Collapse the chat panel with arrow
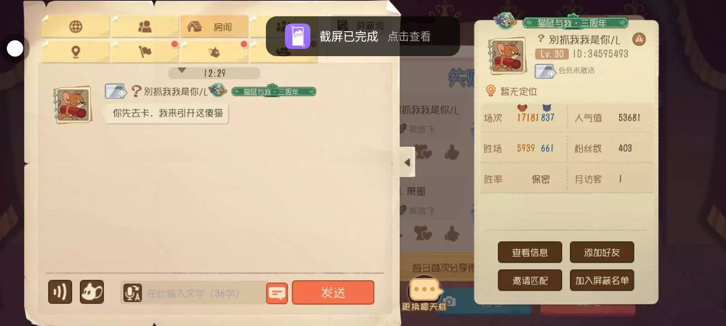 [x=407, y=162]
